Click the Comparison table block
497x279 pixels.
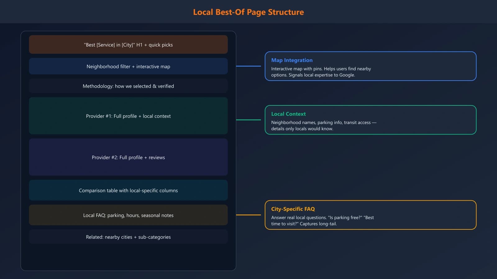click(128, 190)
